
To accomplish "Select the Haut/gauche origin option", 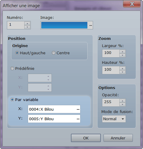I will tap(17, 53).
